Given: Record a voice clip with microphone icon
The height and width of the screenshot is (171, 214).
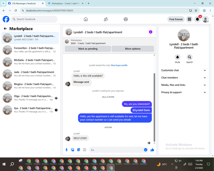Looking at the screenshot, I should pyautogui.click(x=66, y=150).
